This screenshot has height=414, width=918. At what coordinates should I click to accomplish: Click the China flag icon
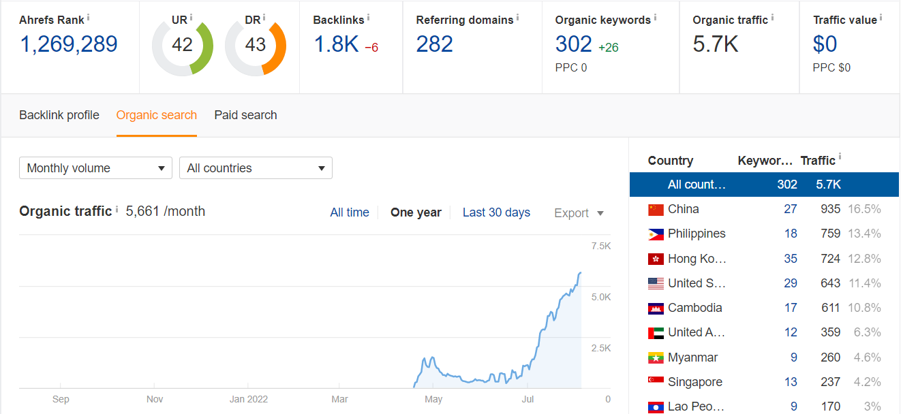[x=656, y=210]
